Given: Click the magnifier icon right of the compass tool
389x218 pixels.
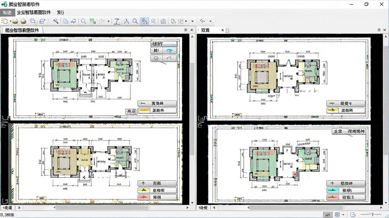Looking at the screenshot, I should coord(135,21).
